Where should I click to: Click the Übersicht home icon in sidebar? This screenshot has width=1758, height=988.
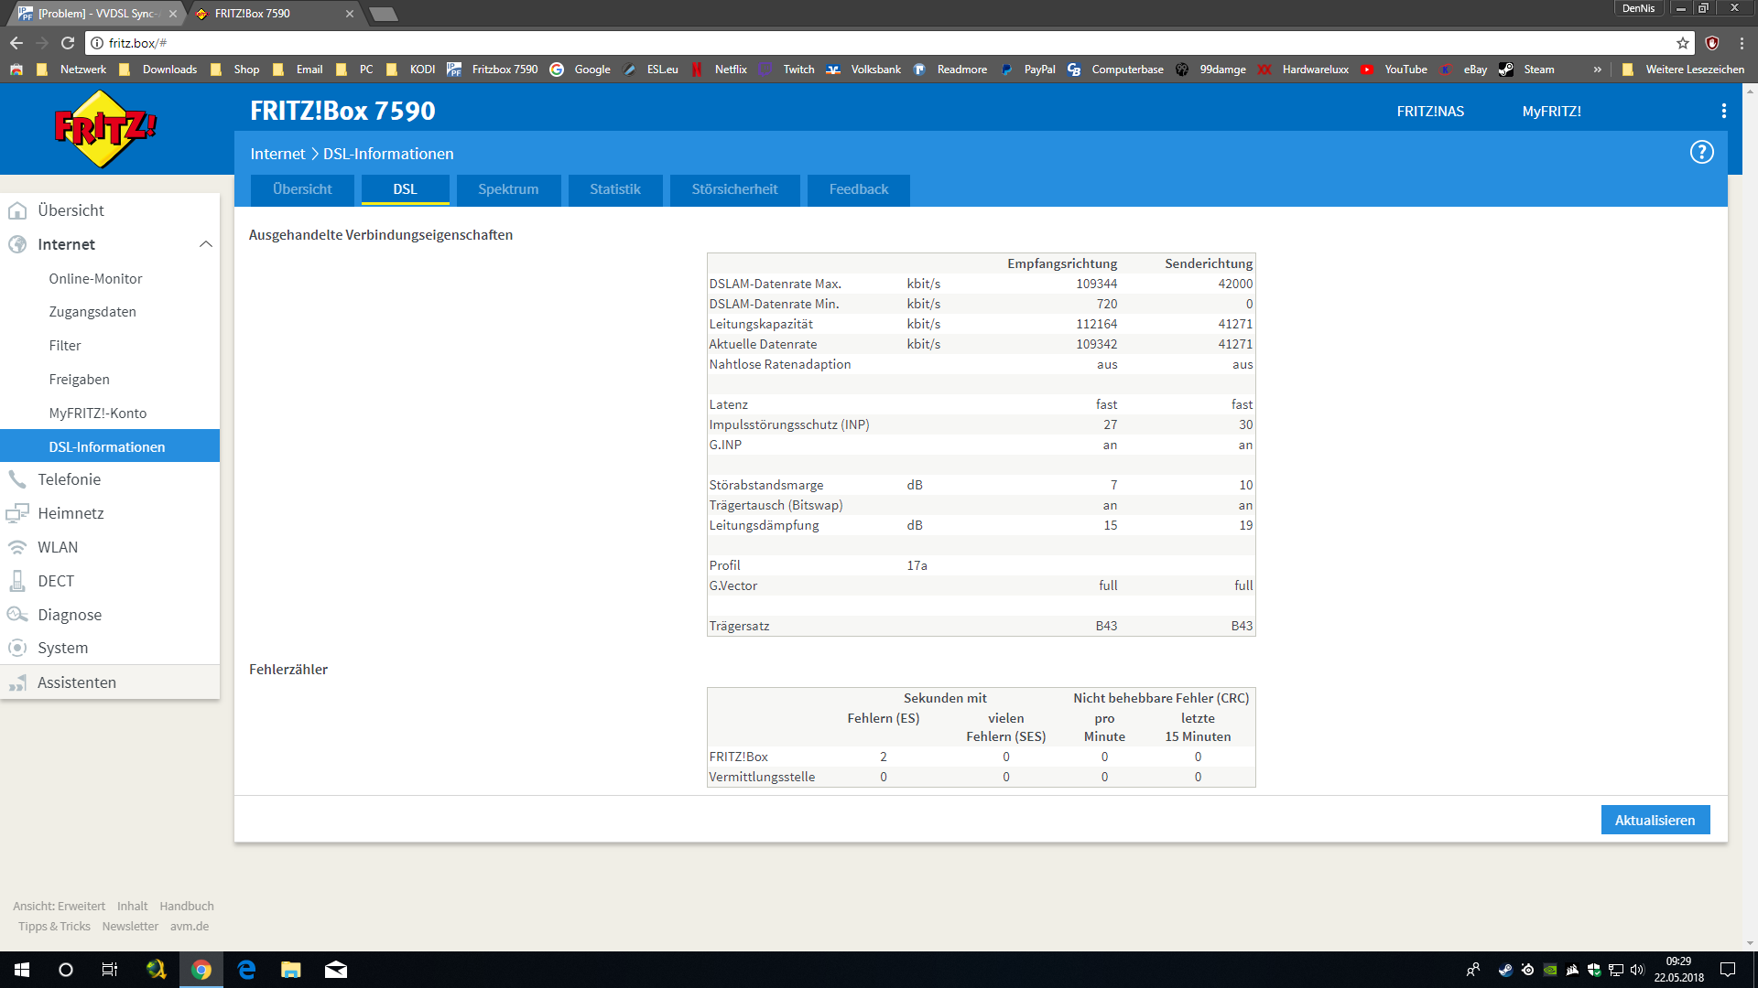click(17, 210)
